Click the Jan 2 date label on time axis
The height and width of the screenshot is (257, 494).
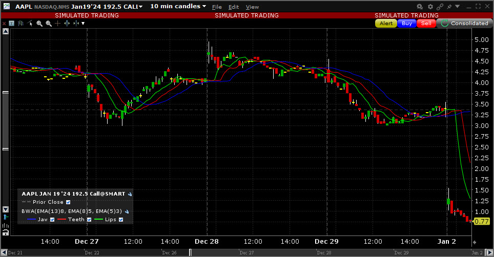pyautogui.click(x=447, y=242)
